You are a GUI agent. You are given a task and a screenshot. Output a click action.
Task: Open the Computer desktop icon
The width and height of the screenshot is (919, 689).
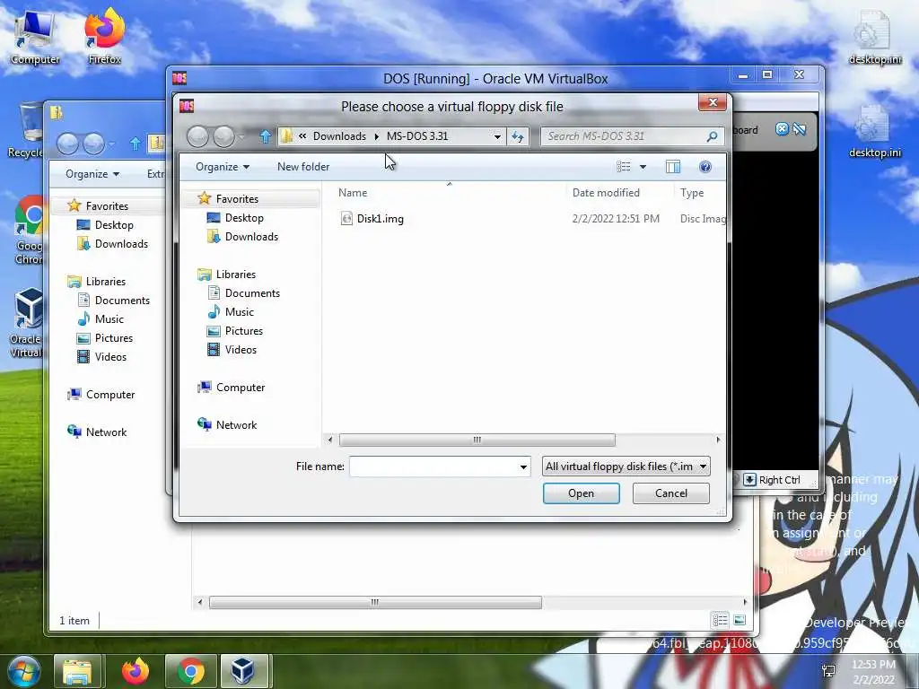pyautogui.click(x=35, y=36)
